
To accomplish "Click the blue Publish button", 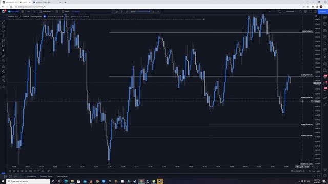I will click(322, 12).
